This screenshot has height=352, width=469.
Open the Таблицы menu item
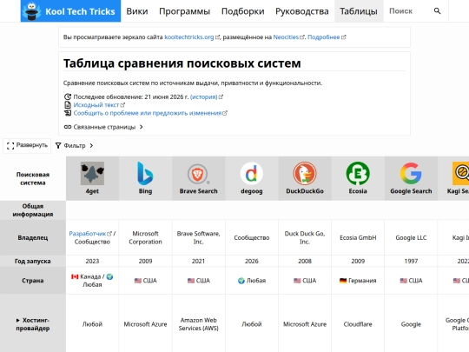tap(359, 11)
